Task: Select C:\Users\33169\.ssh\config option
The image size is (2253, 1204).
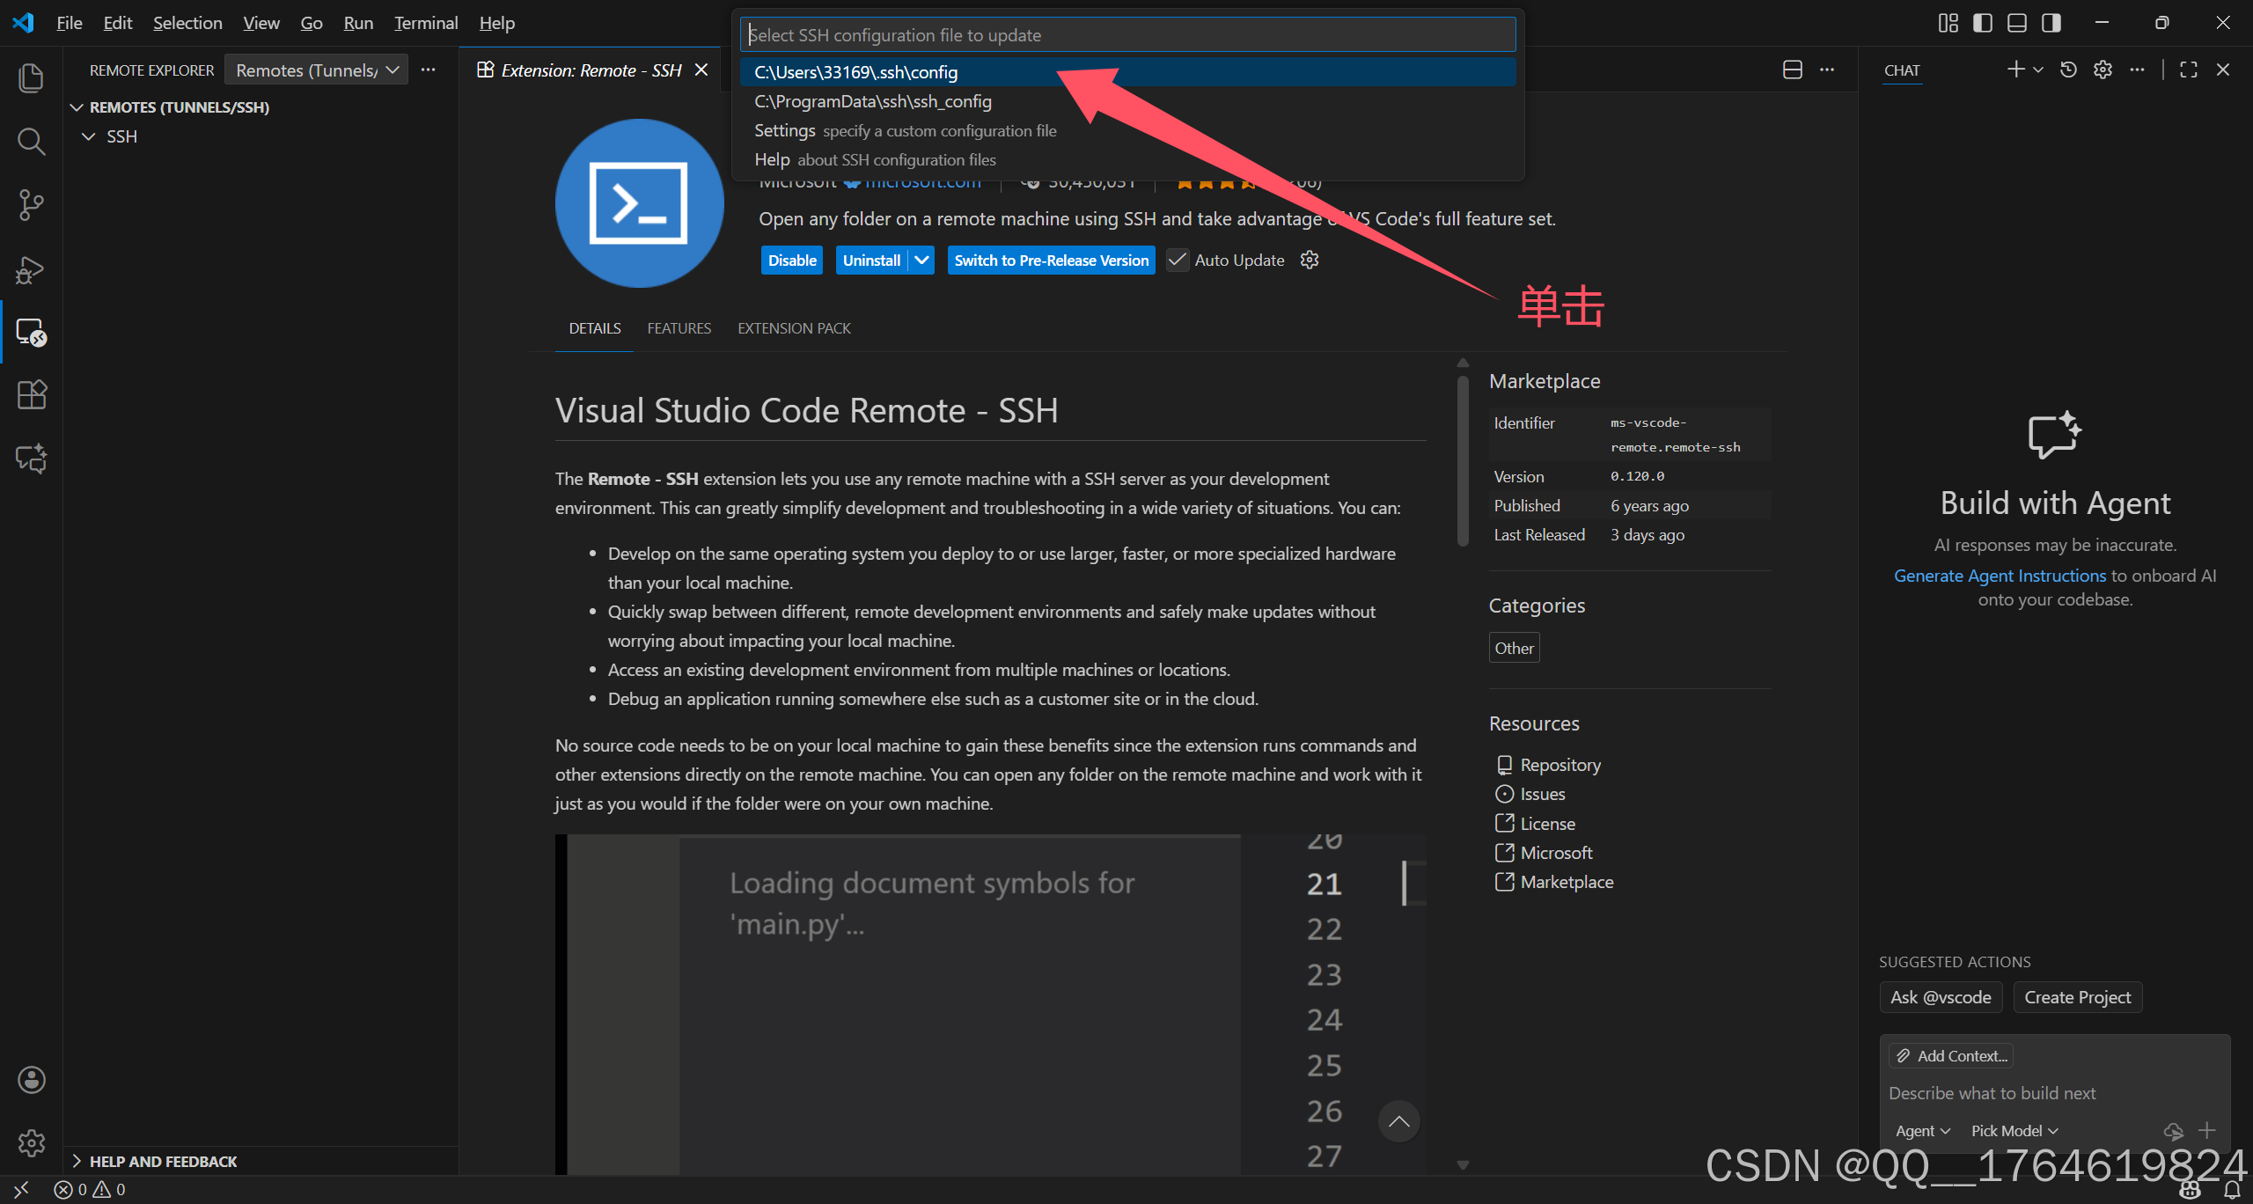Action: tap(855, 72)
